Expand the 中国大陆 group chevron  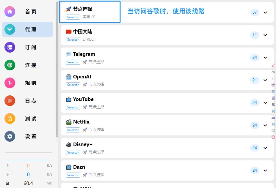tap(265, 35)
